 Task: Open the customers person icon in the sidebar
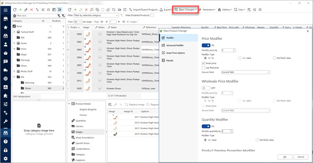6,45
